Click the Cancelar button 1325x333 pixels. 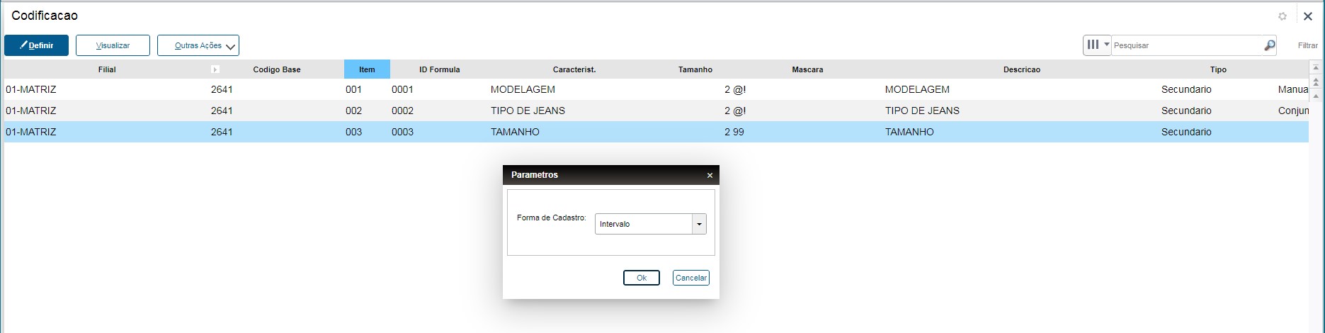(691, 278)
